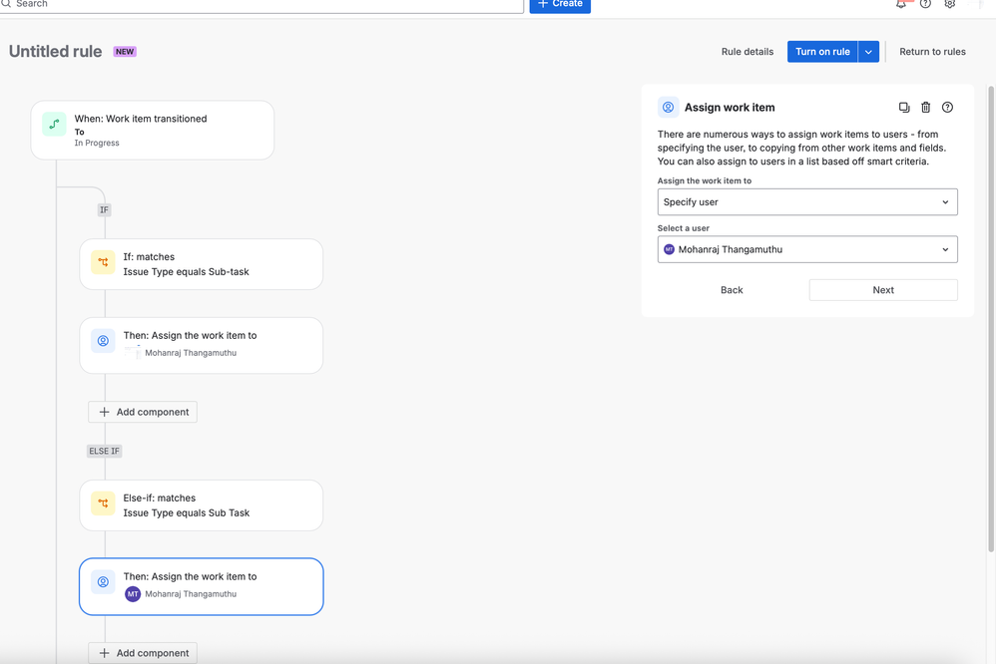Open the Assign the work item to dropdown
Image resolution: width=996 pixels, height=664 pixels.
(807, 201)
